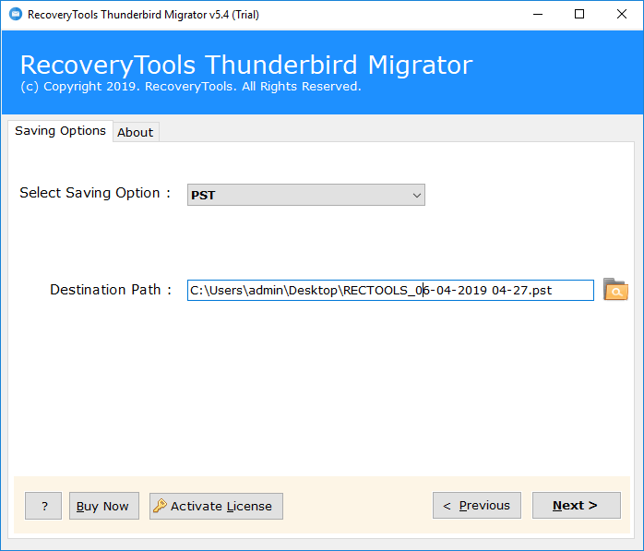Click the 'Select Saving Option :' label
This screenshot has height=551, width=644.
click(x=95, y=193)
